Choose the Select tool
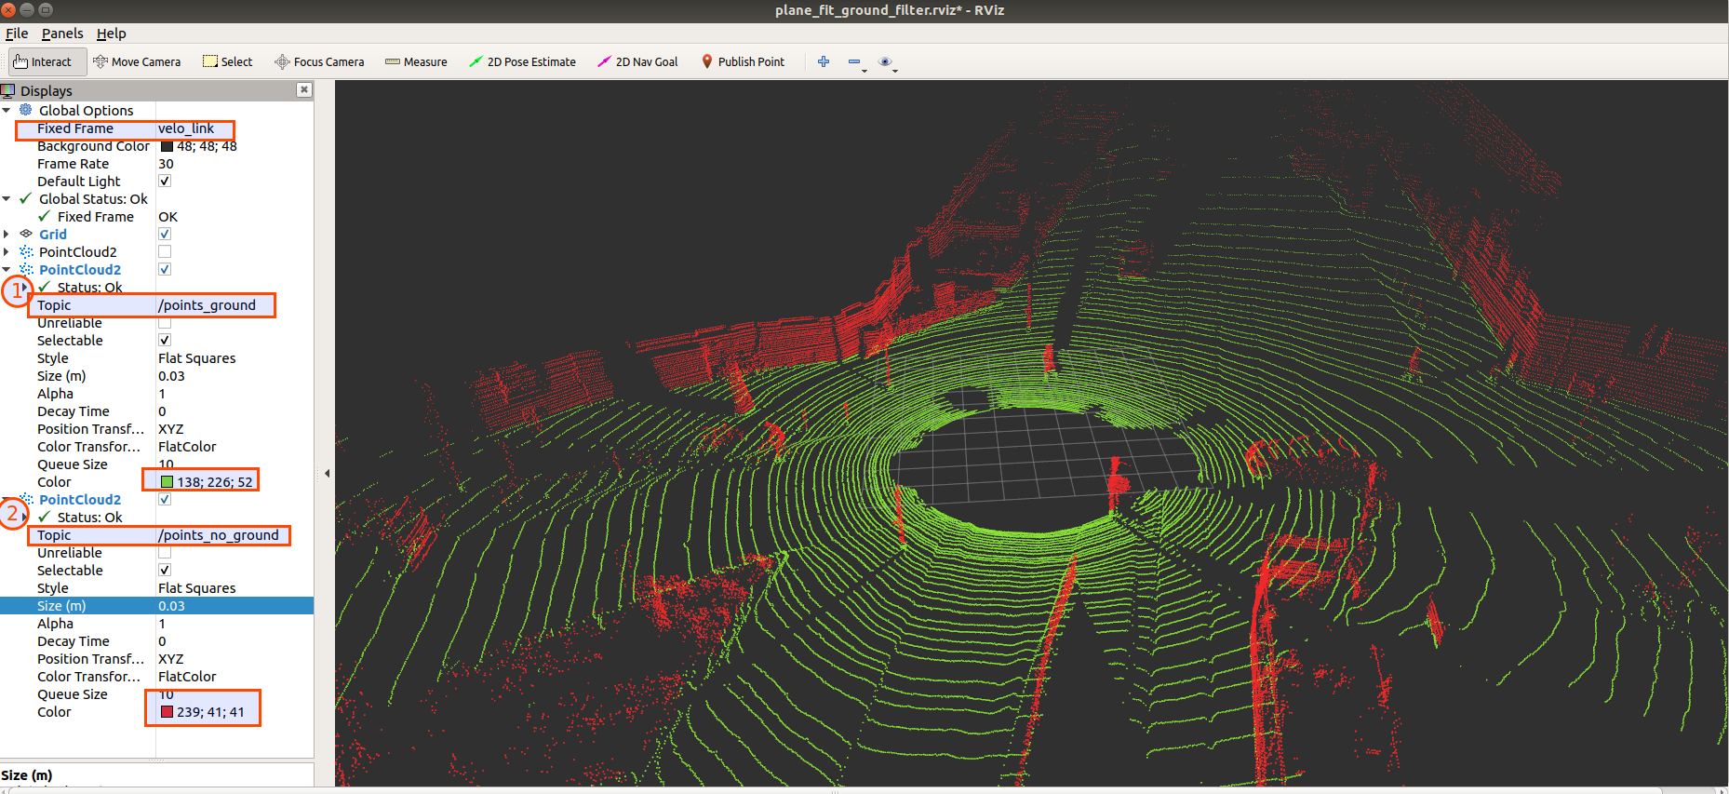Viewport: 1729px width, 794px height. coord(228,62)
